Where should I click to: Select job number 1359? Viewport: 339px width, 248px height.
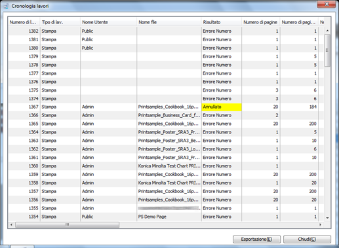pyautogui.click(x=33, y=175)
